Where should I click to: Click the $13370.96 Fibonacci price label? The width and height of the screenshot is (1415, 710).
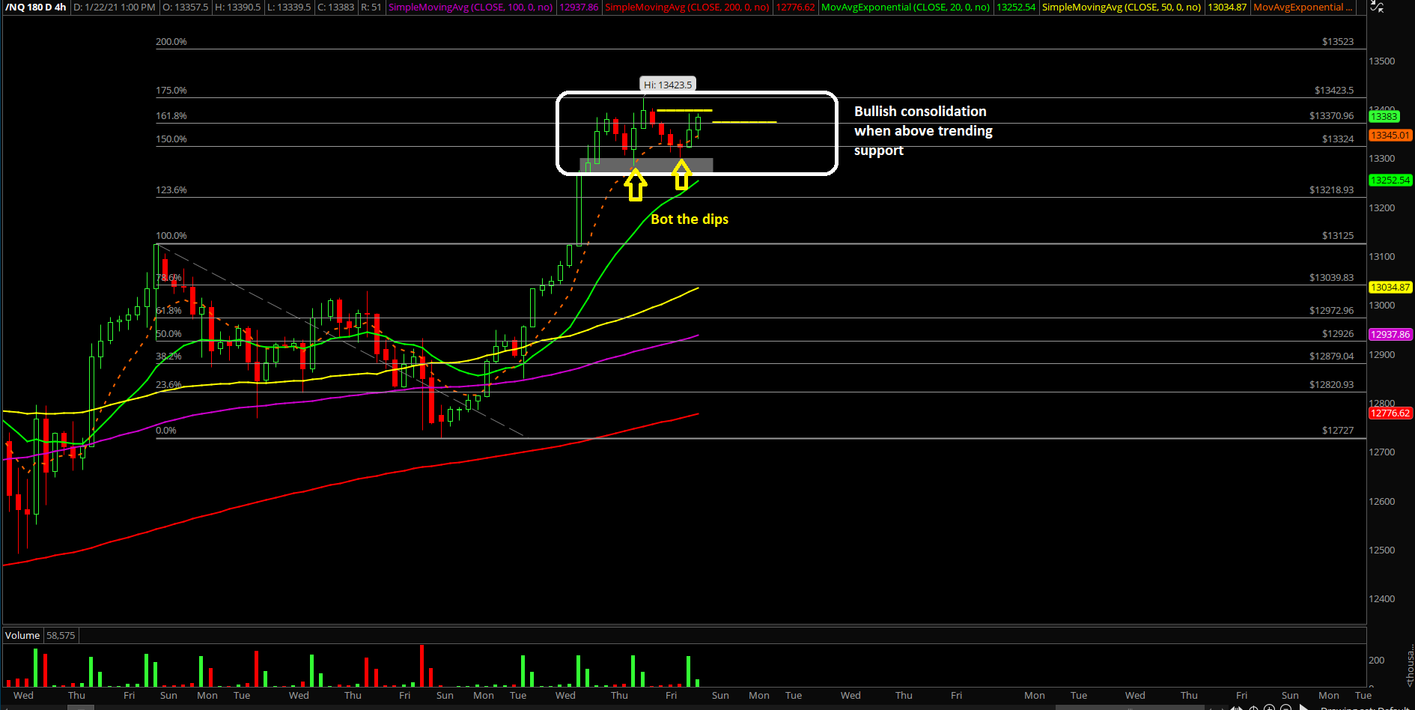[1332, 116]
